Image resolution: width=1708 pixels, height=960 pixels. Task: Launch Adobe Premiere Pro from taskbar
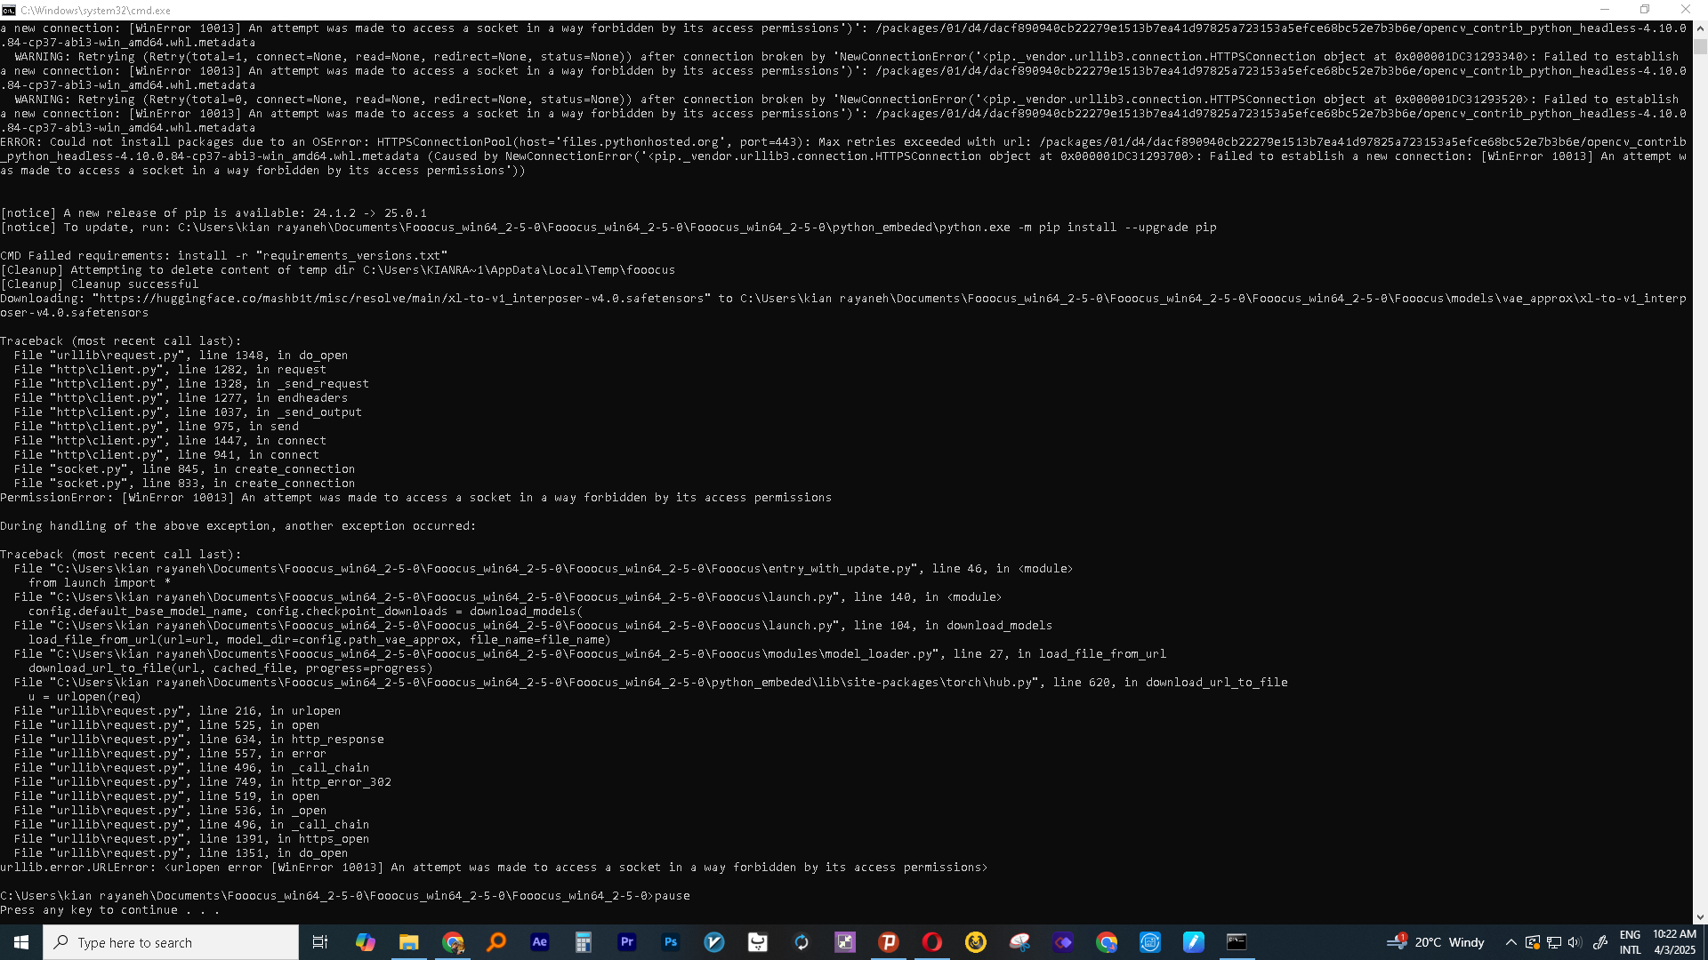tap(627, 942)
